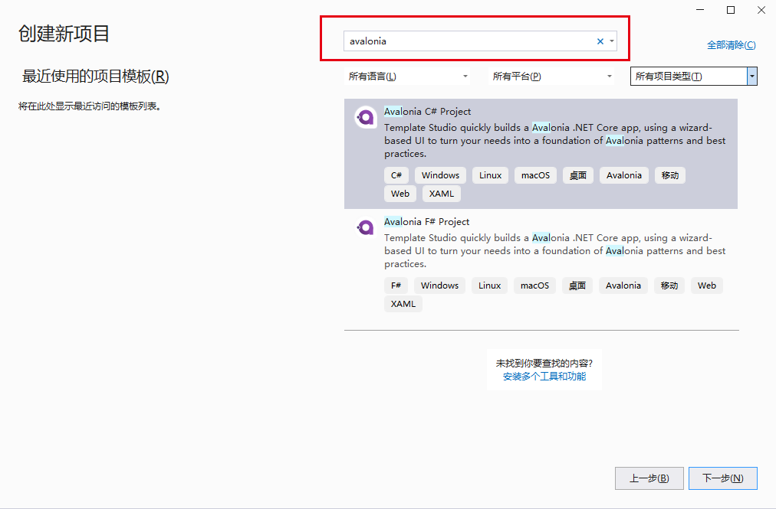The width and height of the screenshot is (776, 509).
Task: Click the XAML tag in C# project
Action: [442, 194]
